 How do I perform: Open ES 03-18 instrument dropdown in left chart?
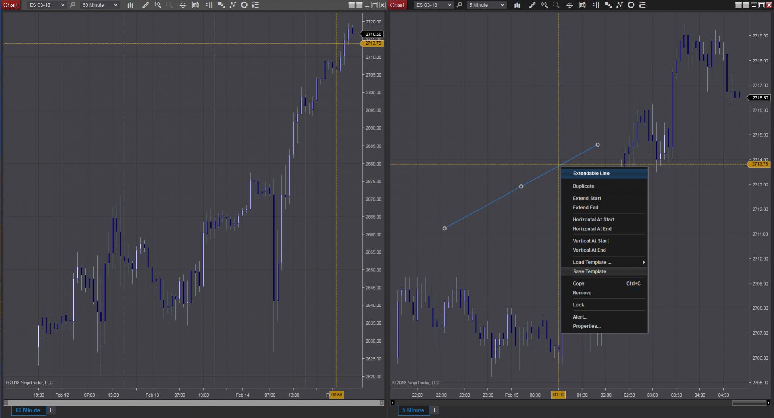pyautogui.click(x=47, y=5)
